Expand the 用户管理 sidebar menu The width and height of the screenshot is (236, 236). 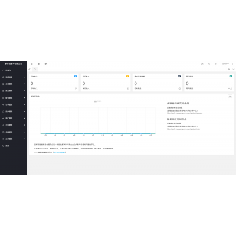pyautogui.click(x=14, y=112)
